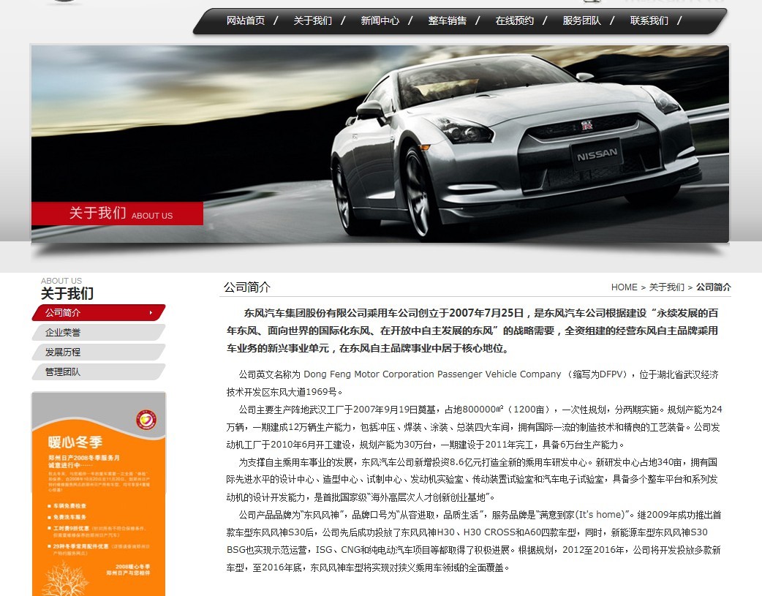Open 发展历程 in the sidebar
The height and width of the screenshot is (596, 762).
[x=99, y=352]
